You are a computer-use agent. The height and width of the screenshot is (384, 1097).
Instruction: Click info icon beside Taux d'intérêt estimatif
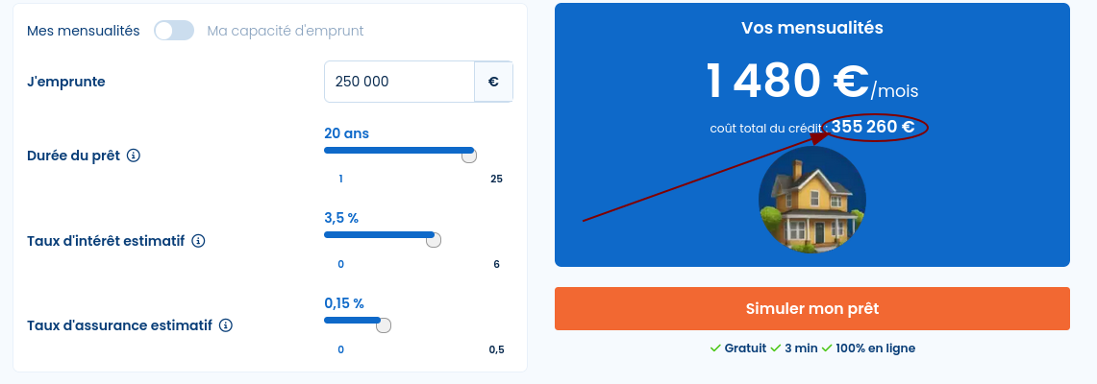click(198, 241)
